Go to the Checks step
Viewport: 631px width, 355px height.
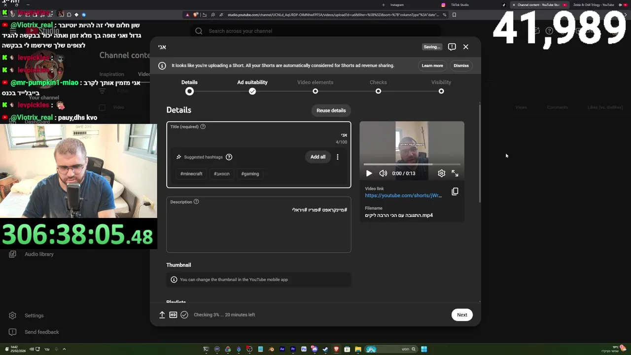click(x=378, y=87)
